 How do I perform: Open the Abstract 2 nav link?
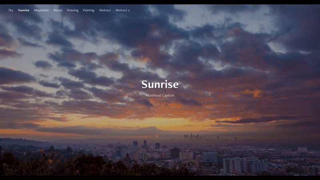pyautogui.click(x=122, y=10)
